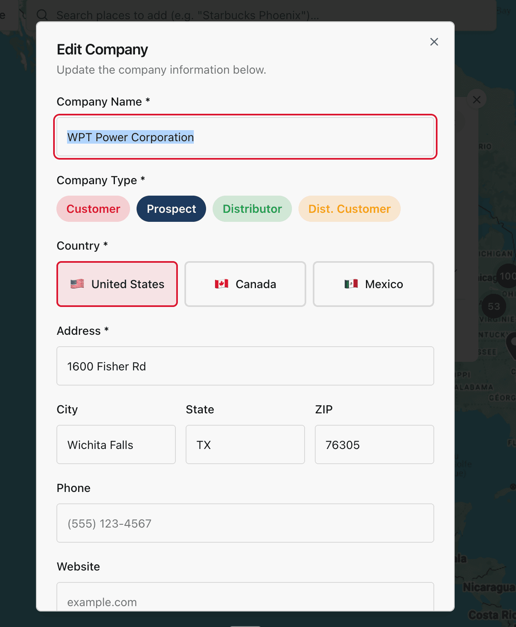Click the ZIP field showing 76305

[x=374, y=444]
